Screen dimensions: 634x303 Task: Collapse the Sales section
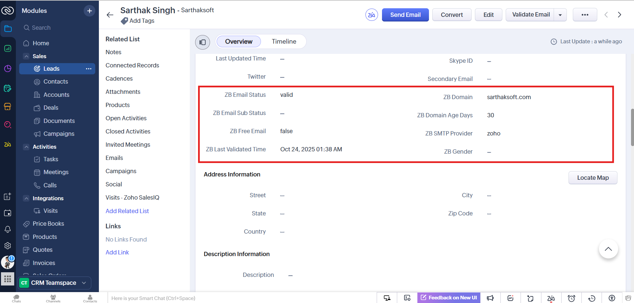[26, 56]
